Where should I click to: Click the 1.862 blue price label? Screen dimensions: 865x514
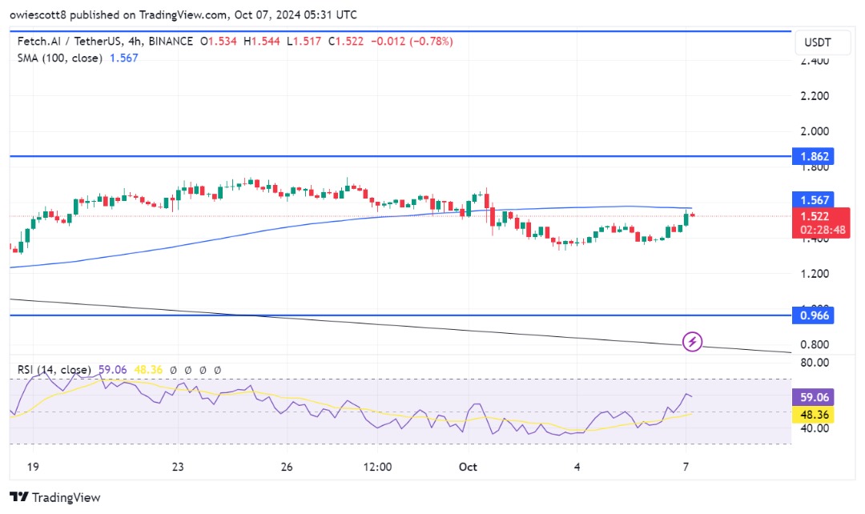point(815,156)
